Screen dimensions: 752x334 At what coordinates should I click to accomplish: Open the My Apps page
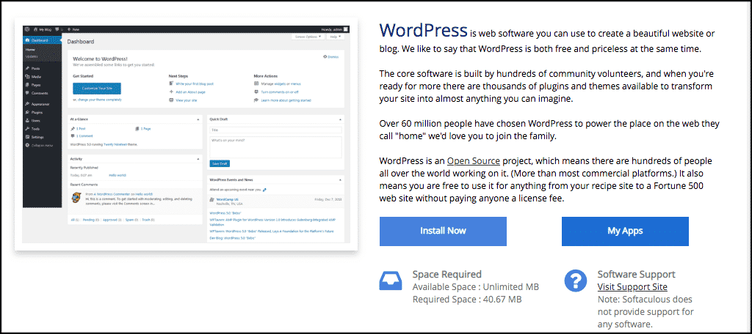[625, 231]
